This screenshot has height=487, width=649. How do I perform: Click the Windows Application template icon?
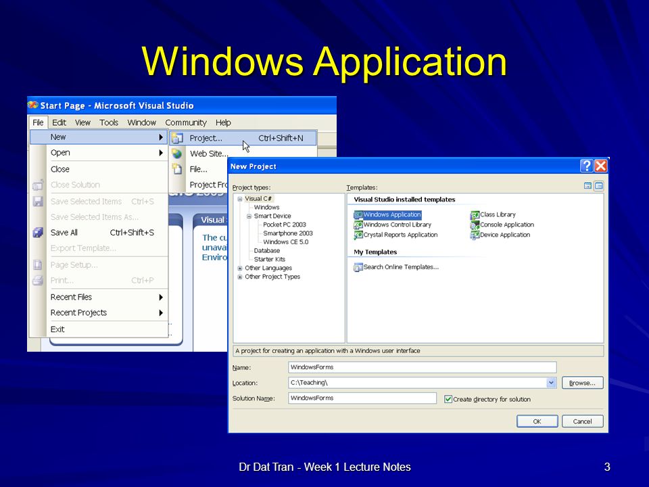click(x=358, y=215)
